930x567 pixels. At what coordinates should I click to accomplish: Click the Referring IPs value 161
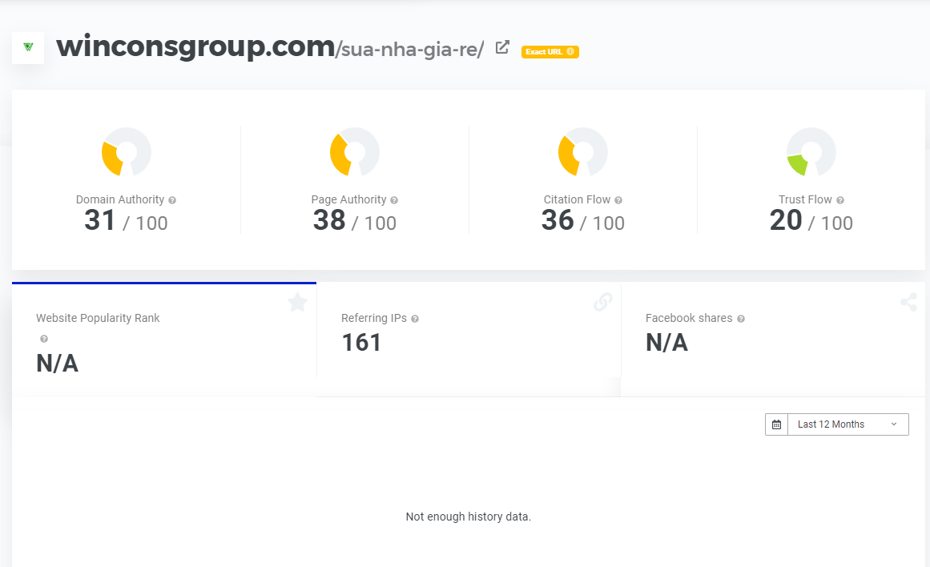(361, 343)
